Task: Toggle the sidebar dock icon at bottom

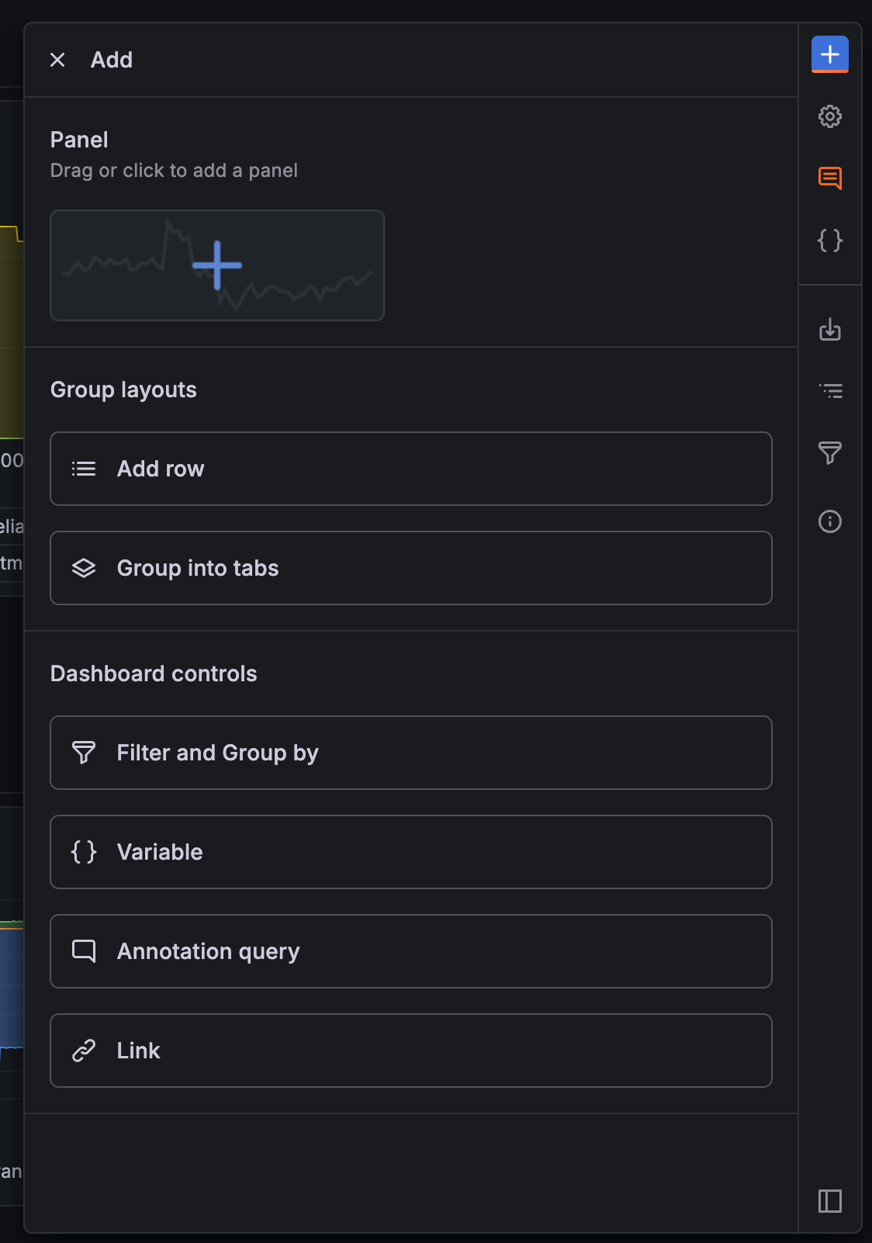Action: (829, 1201)
